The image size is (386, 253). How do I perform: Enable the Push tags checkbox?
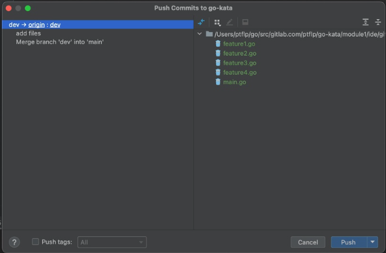click(x=35, y=242)
